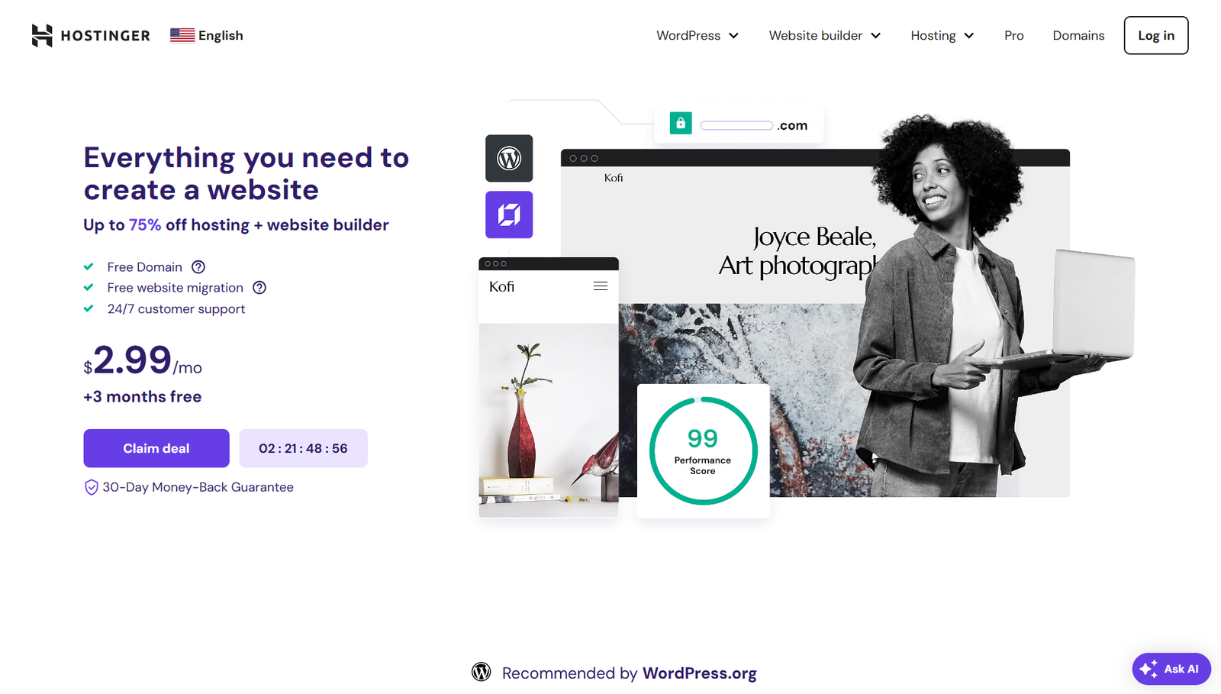Click the WordPress icon beside Recommended by
This screenshot has width=1221, height=694.
point(481,672)
